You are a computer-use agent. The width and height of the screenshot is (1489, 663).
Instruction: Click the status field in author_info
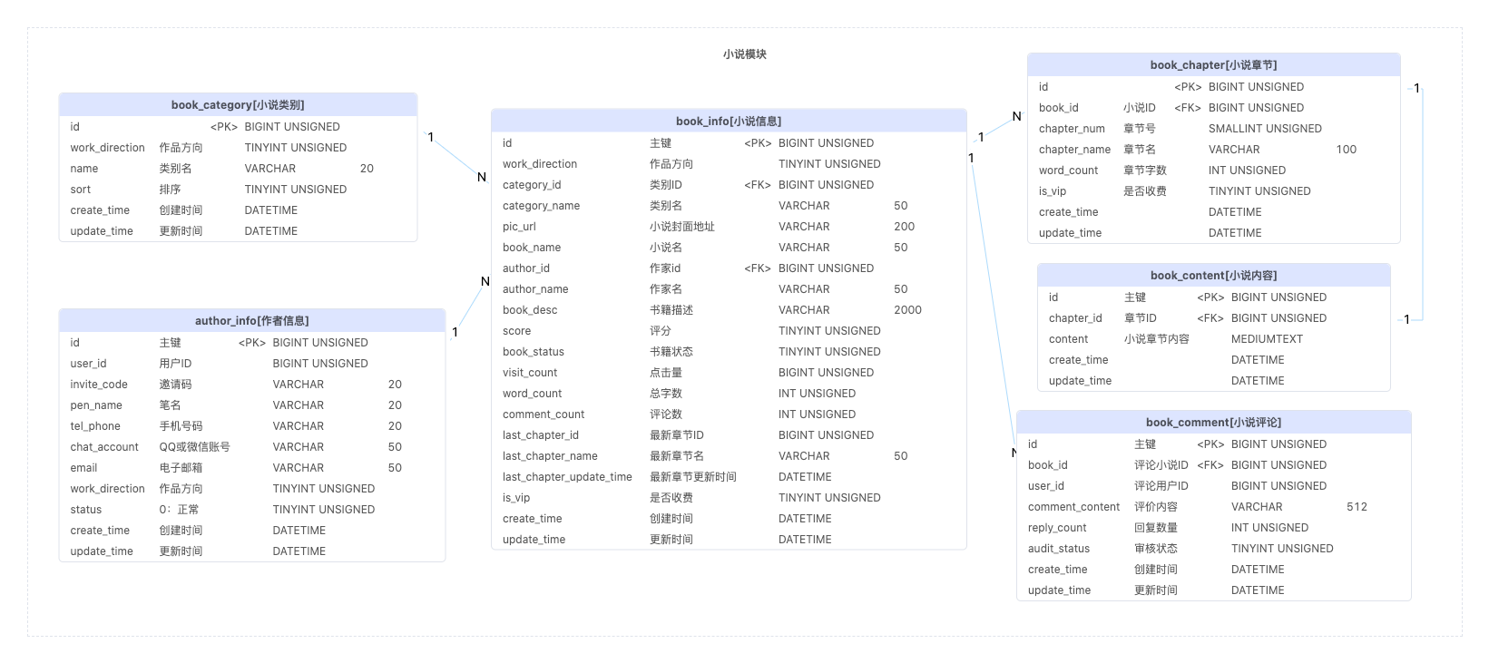[x=252, y=510]
